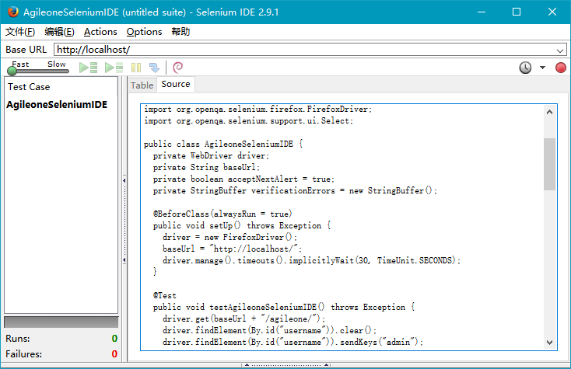The width and height of the screenshot is (571, 369).
Task: Close the Selenium IDE window
Action: pos(552,12)
